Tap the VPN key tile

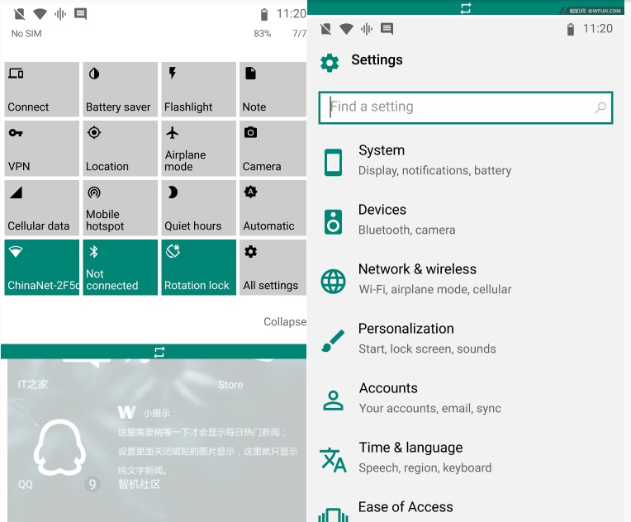click(42, 149)
